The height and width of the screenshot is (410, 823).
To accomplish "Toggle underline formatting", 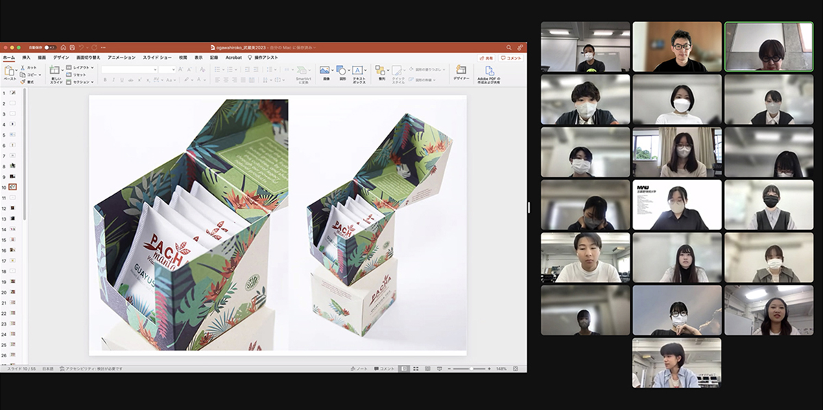I will point(121,79).
